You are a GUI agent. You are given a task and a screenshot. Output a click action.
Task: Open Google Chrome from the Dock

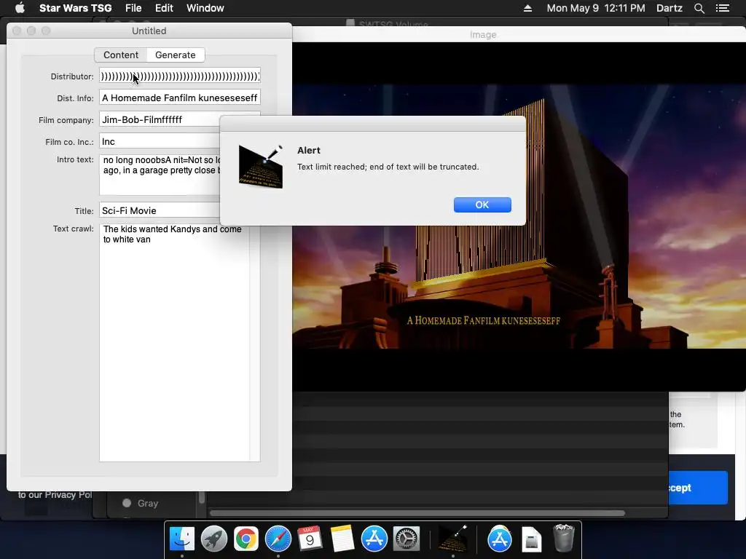(246, 539)
